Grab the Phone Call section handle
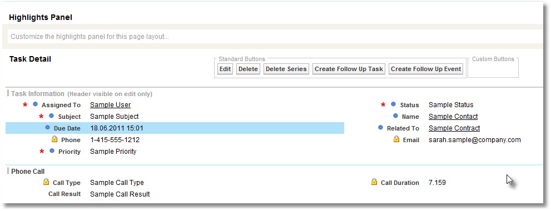Screen dimensions: 551x211 pyautogui.click(x=8, y=172)
